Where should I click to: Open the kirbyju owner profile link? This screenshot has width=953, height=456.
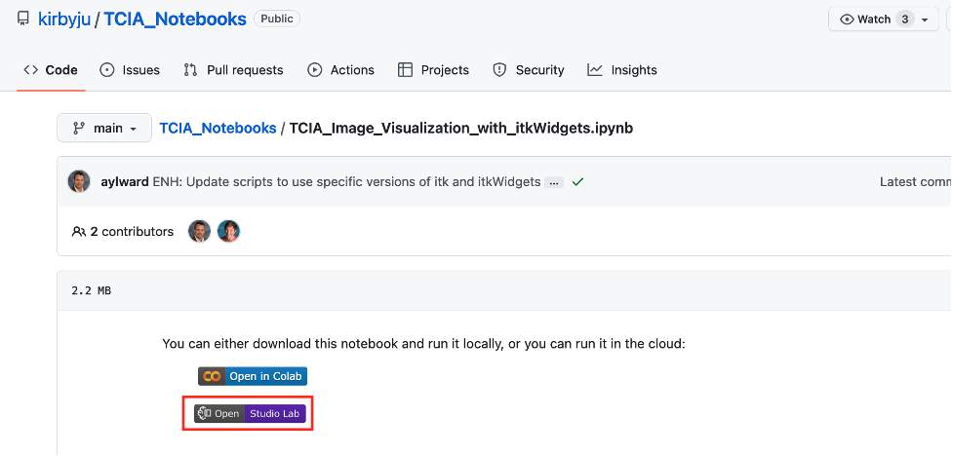click(x=63, y=19)
